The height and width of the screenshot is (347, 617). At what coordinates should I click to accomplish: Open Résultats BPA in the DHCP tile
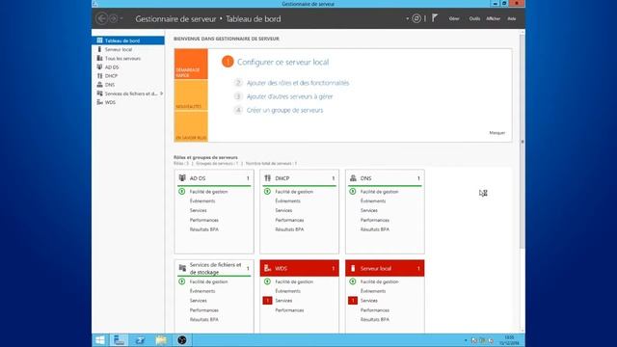[x=289, y=229]
